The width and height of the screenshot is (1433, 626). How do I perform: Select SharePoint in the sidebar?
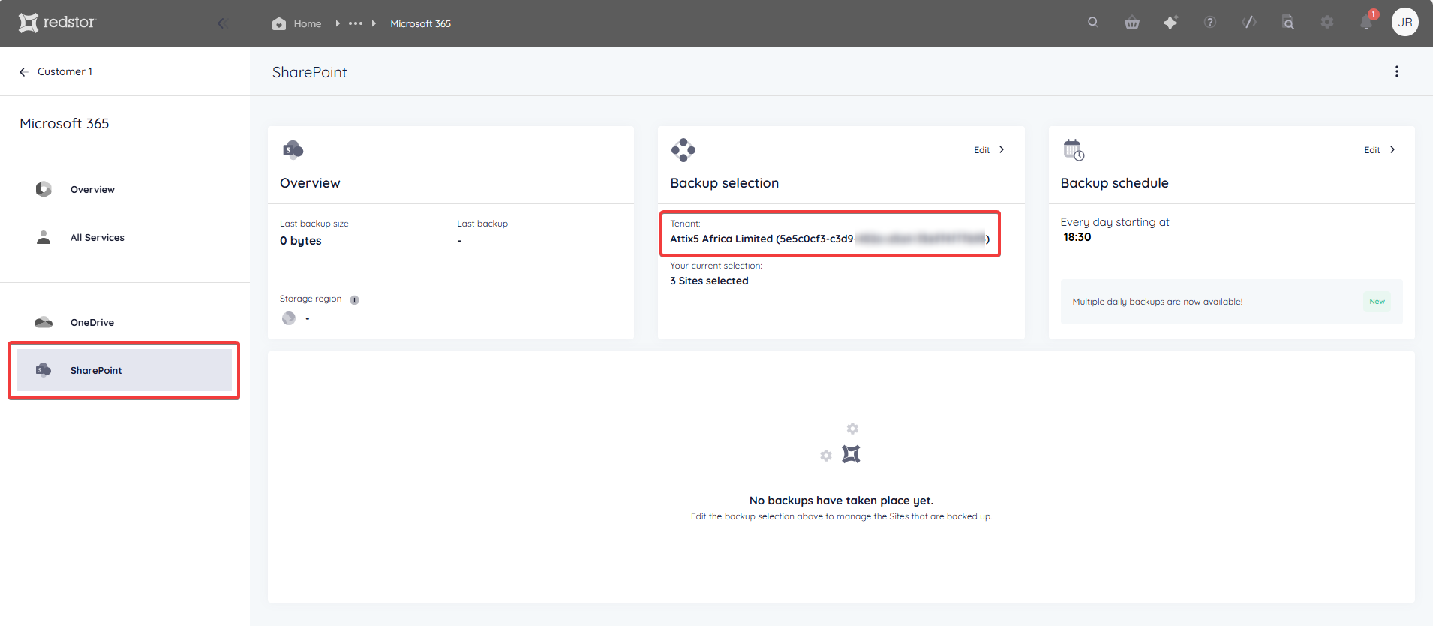124,370
